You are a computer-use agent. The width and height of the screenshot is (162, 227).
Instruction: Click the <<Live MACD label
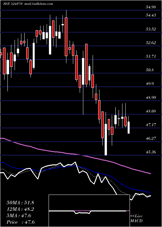tap(136, 218)
